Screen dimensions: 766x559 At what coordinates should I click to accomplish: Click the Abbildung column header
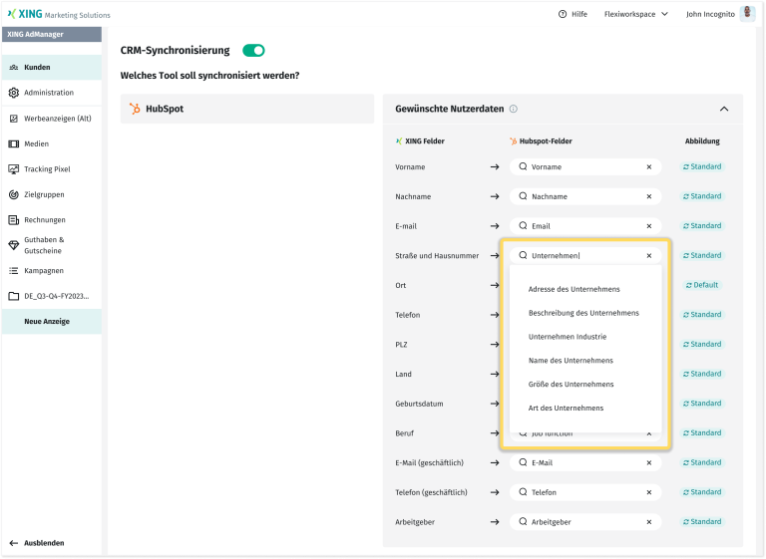coord(702,141)
